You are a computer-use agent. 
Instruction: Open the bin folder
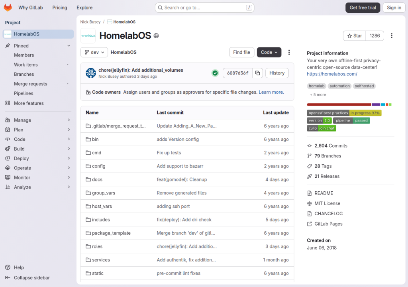95,140
